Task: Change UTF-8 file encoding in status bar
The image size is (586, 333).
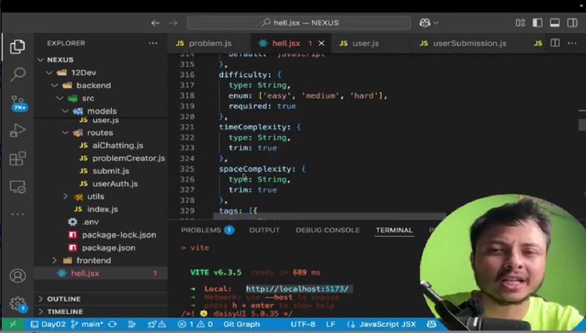Action: 303,324
